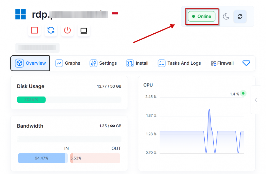The width and height of the screenshot is (266, 174).
Task: Expand more tabs with blue down arrow
Action: click(246, 63)
